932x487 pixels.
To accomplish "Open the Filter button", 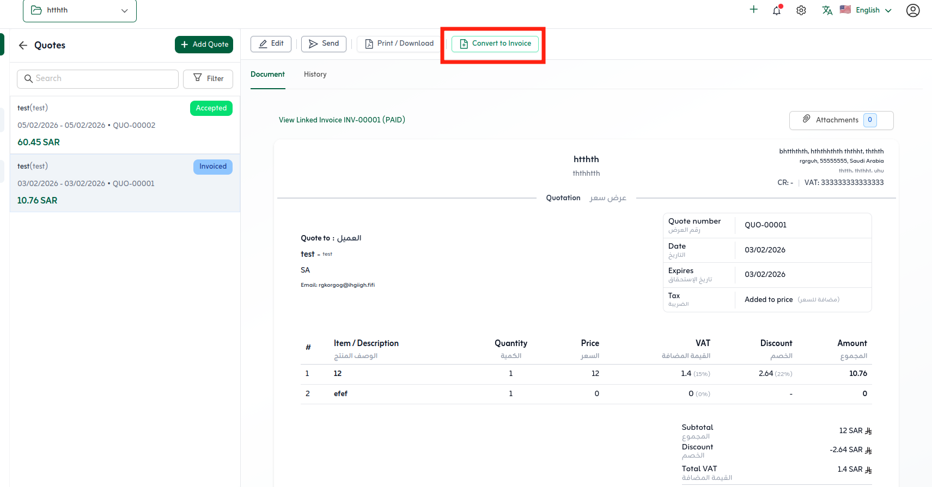I will (x=208, y=79).
